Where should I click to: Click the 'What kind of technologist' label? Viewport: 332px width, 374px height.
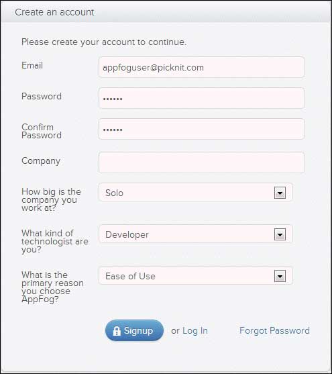pyautogui.click(x=55, y=241)
